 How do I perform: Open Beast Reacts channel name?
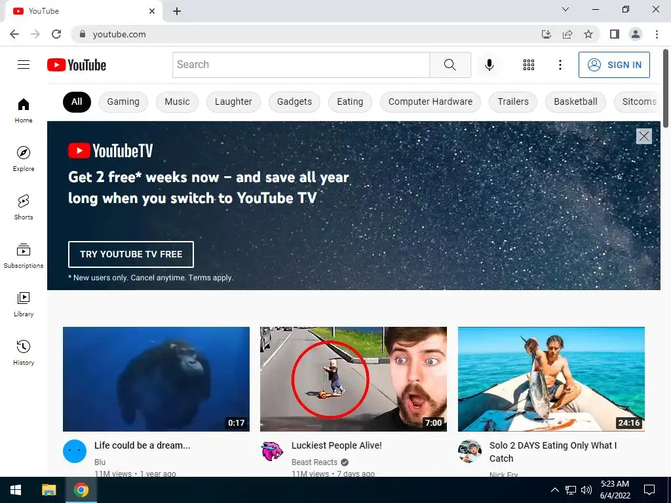pos(315,462)
